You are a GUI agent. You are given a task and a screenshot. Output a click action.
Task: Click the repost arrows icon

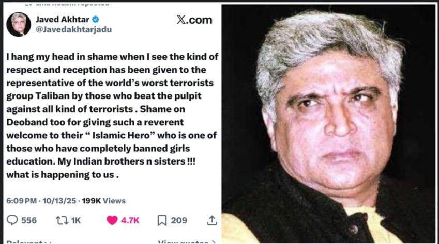(x=62, y=220)
